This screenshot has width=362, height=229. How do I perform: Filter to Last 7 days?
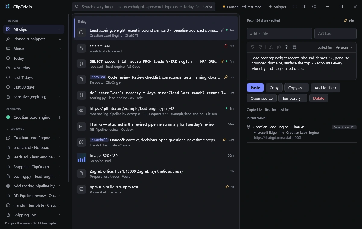pyautogui.click(x=34, y=77)
